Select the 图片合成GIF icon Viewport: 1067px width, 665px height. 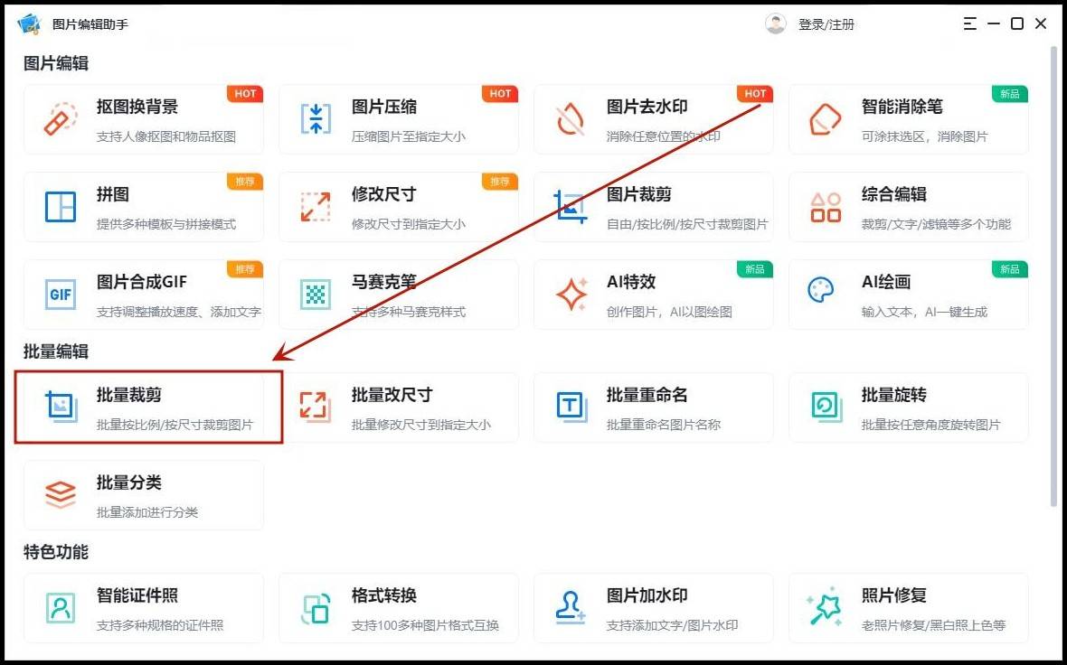point(61,295)
